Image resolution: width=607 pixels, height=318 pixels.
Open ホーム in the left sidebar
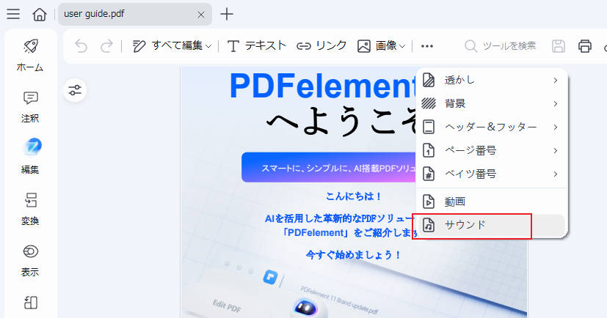[x=30, y=55]
